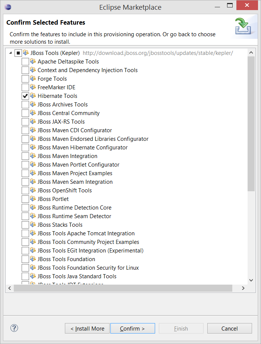The width and height of the screenshot is (261, 344).
Task: Click the JBoss Tools EGit Integration icon
Action: click(33, 250)
